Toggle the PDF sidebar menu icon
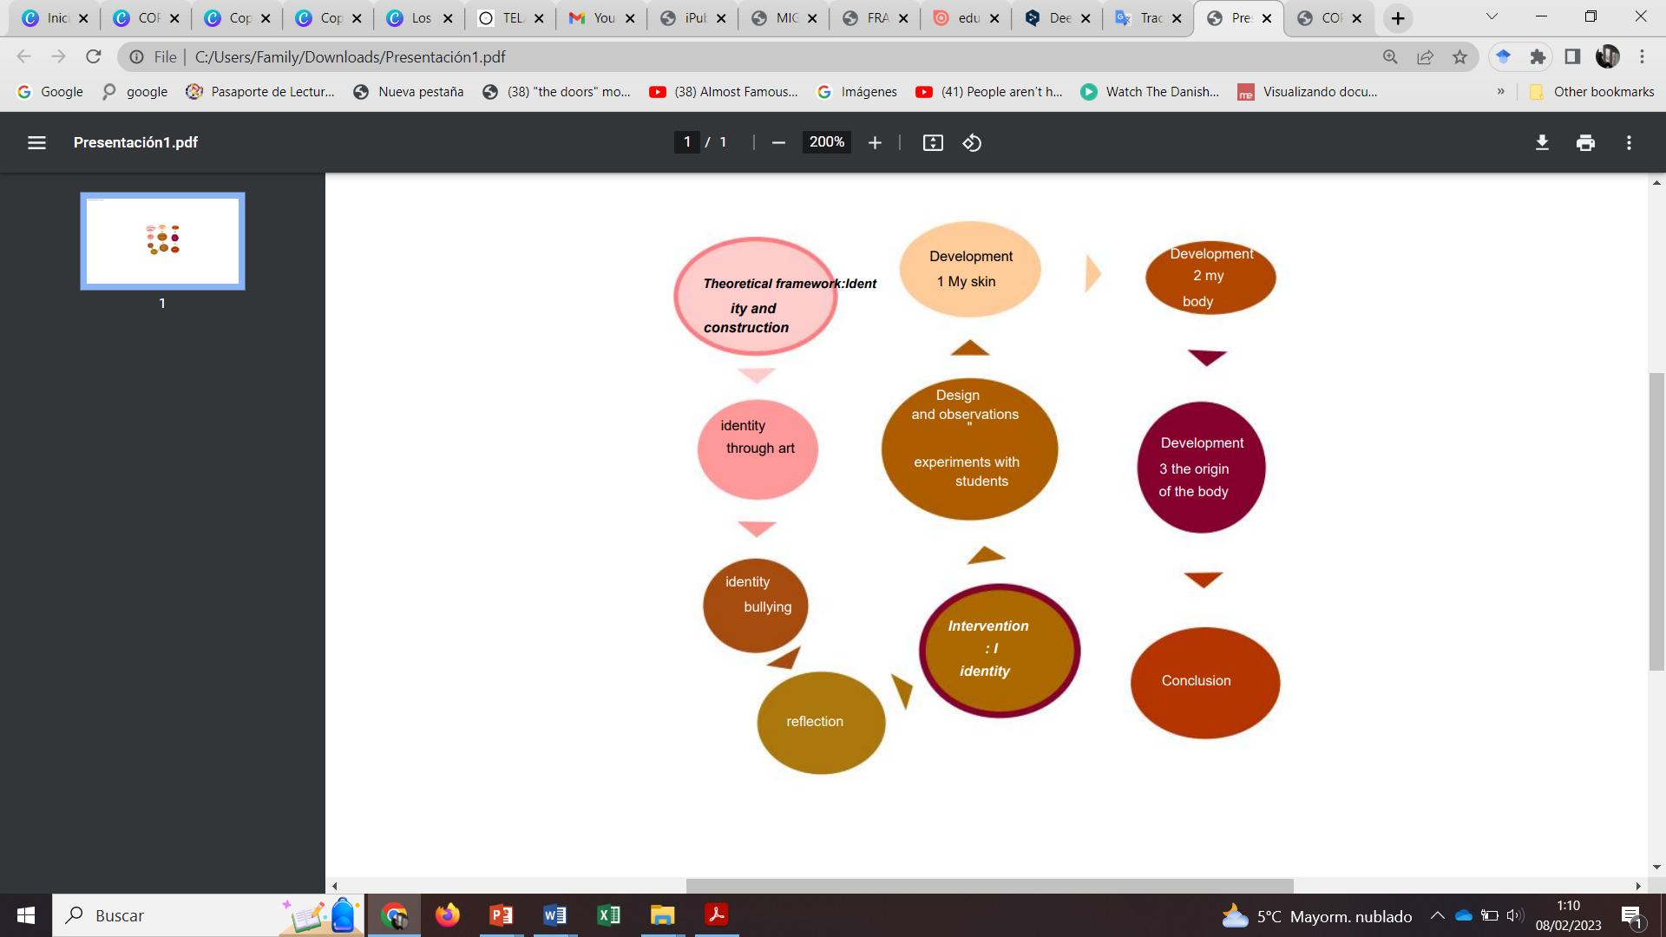 (x=36, y=142)
